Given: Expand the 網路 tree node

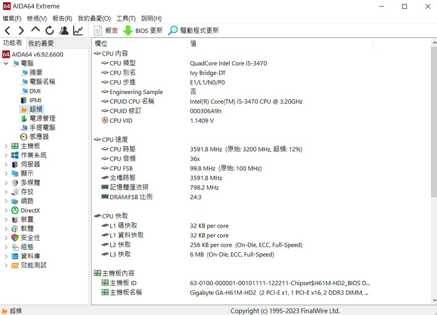Looking at the screenshot, I should (6, 201).
